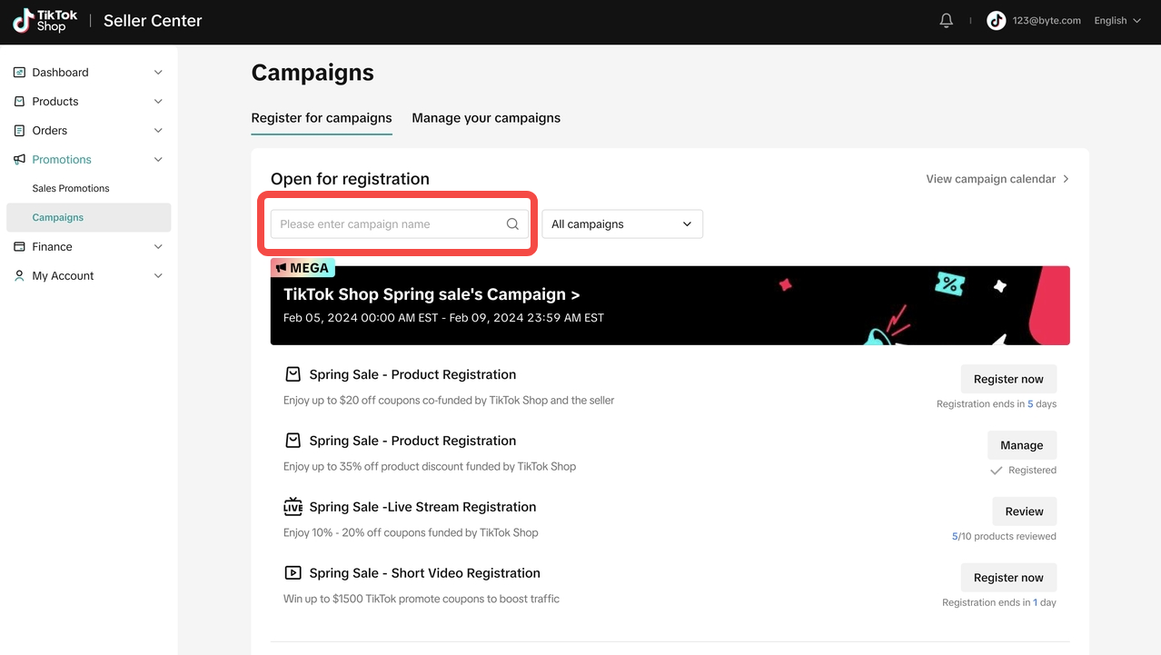Click the TikTok Shop logo
Screen dimensions: 1161x655
click(x=45, y=20)
